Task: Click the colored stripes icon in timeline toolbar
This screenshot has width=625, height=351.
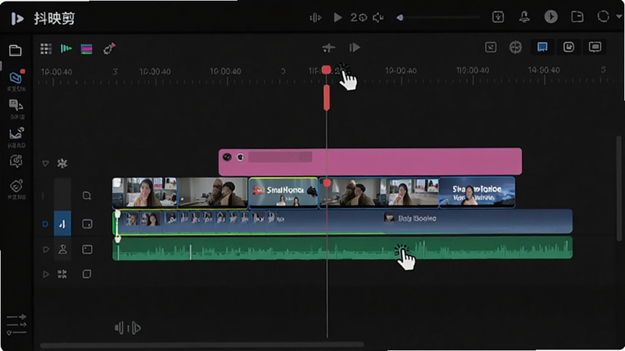Action: click(x=87, y=49)
